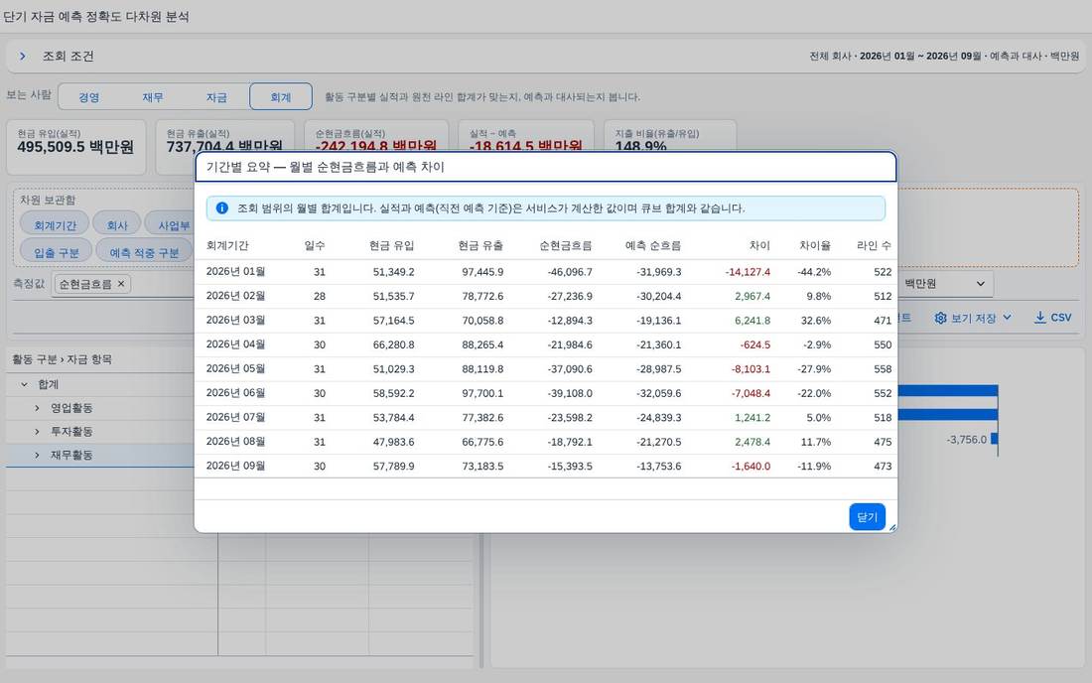Screen dimensions: 1092x683
Task: Click the -3,756.0 chart bar label
Action: (967, 440)
